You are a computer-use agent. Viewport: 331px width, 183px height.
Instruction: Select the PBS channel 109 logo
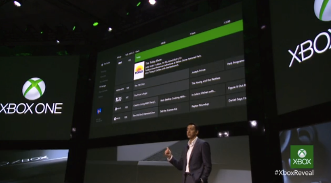[117, 119]
